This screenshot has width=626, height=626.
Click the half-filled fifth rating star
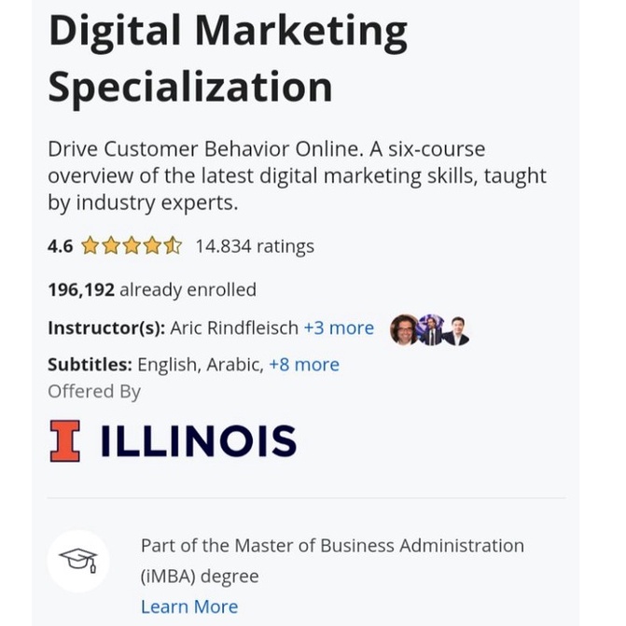point(174,246)
